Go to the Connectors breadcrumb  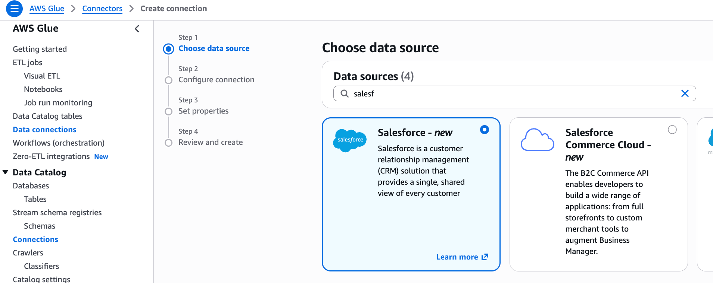[102, 9]
